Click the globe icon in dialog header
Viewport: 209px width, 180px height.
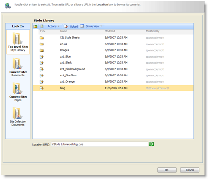tap(8, 6)
